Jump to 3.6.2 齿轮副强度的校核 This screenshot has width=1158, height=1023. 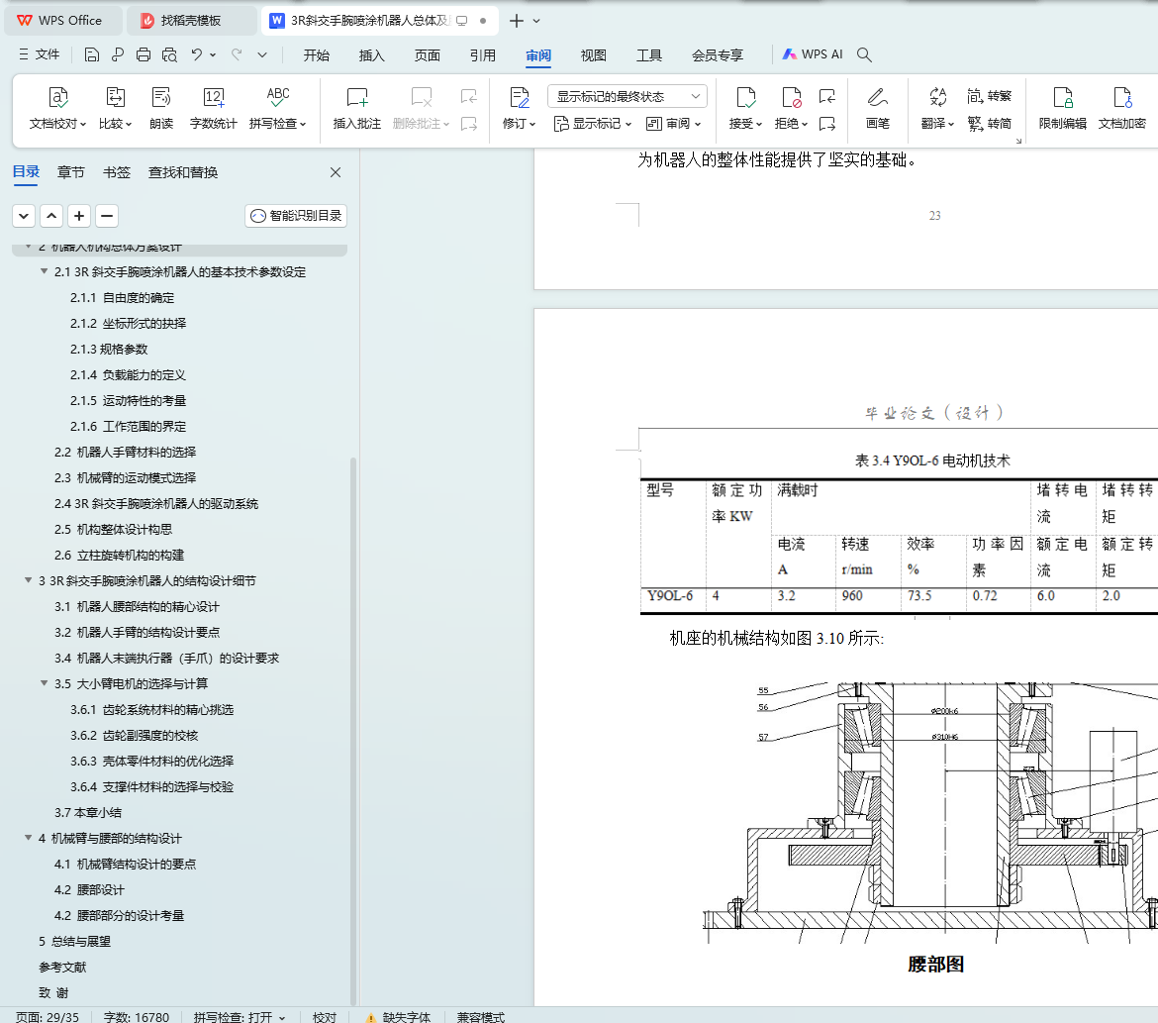coord(135,736)
